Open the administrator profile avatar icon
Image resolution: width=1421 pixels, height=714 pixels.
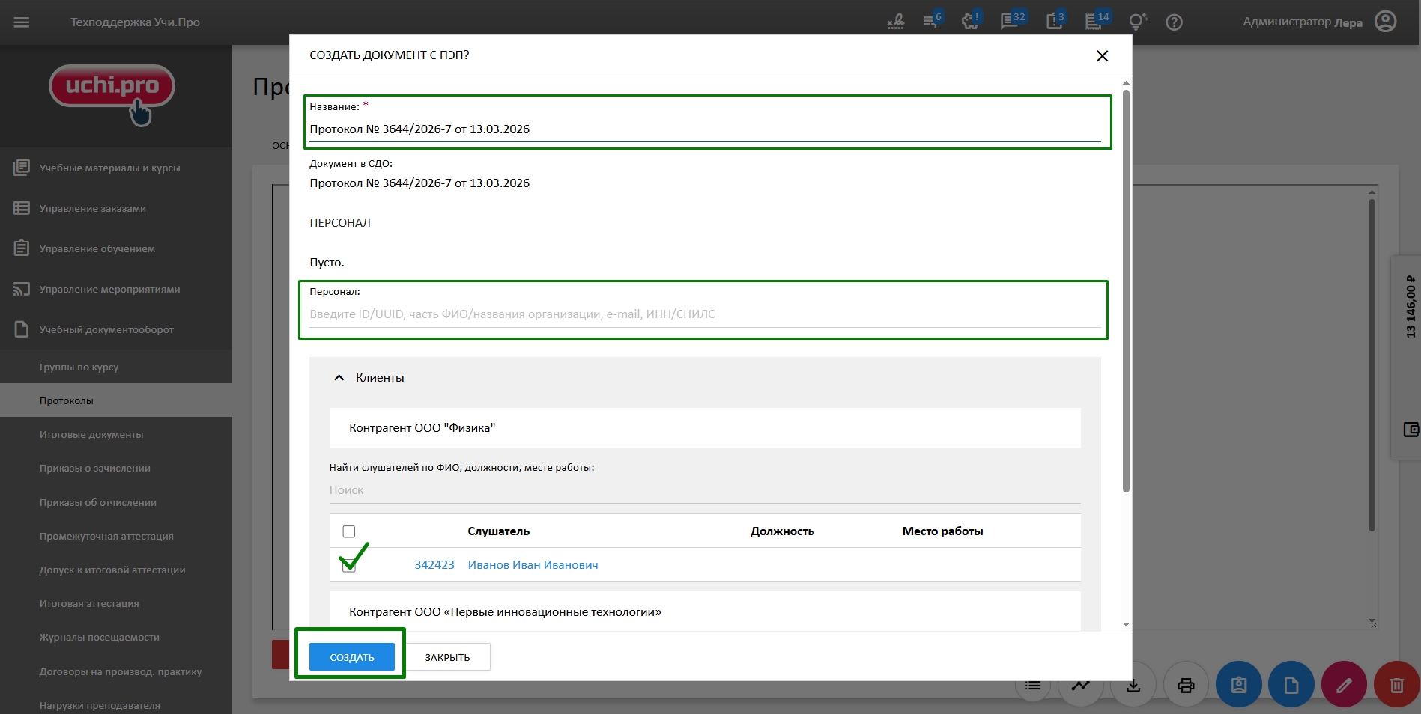pyautogui.click(x=1385, y=22)
